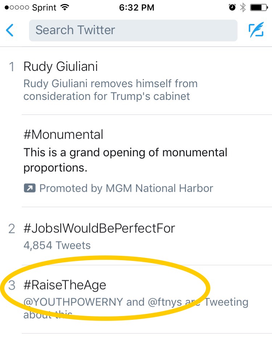This screenshot has width=272, height=339.
Task: Tap the back arrow icon
Action: coord(10,31)
